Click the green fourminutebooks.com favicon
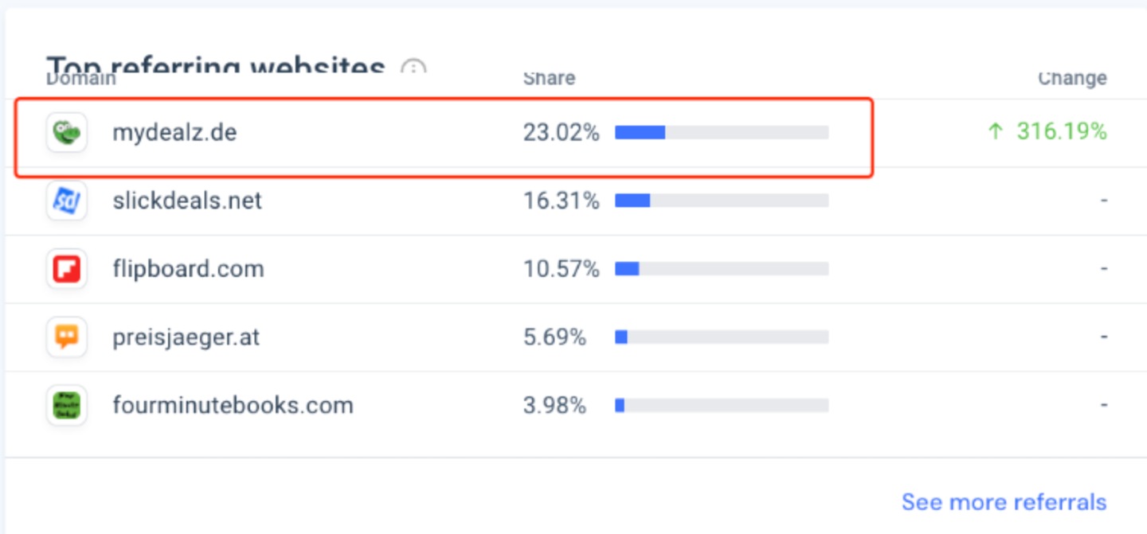The height and width of the screenshot is (534, 1147). point(66,405)
